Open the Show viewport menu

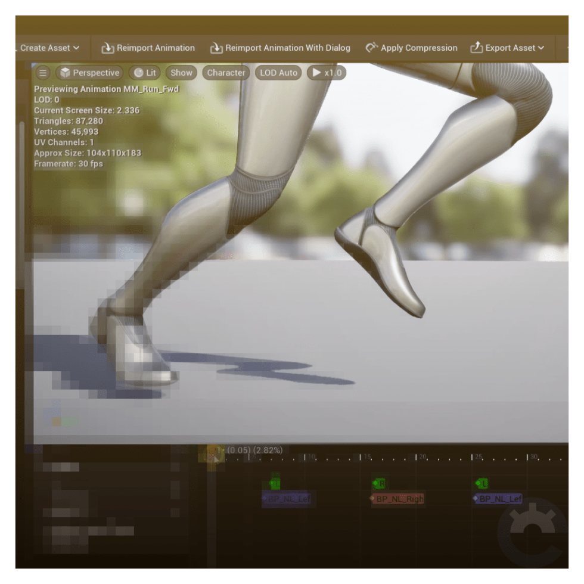pyautogui.click(x=181, y=73)
